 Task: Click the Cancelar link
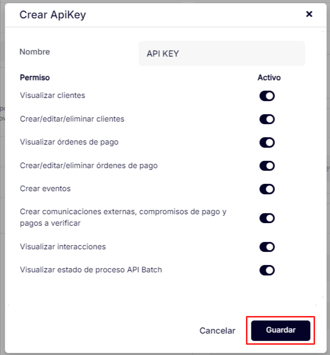pyautogui.click(x=217, y=331)
